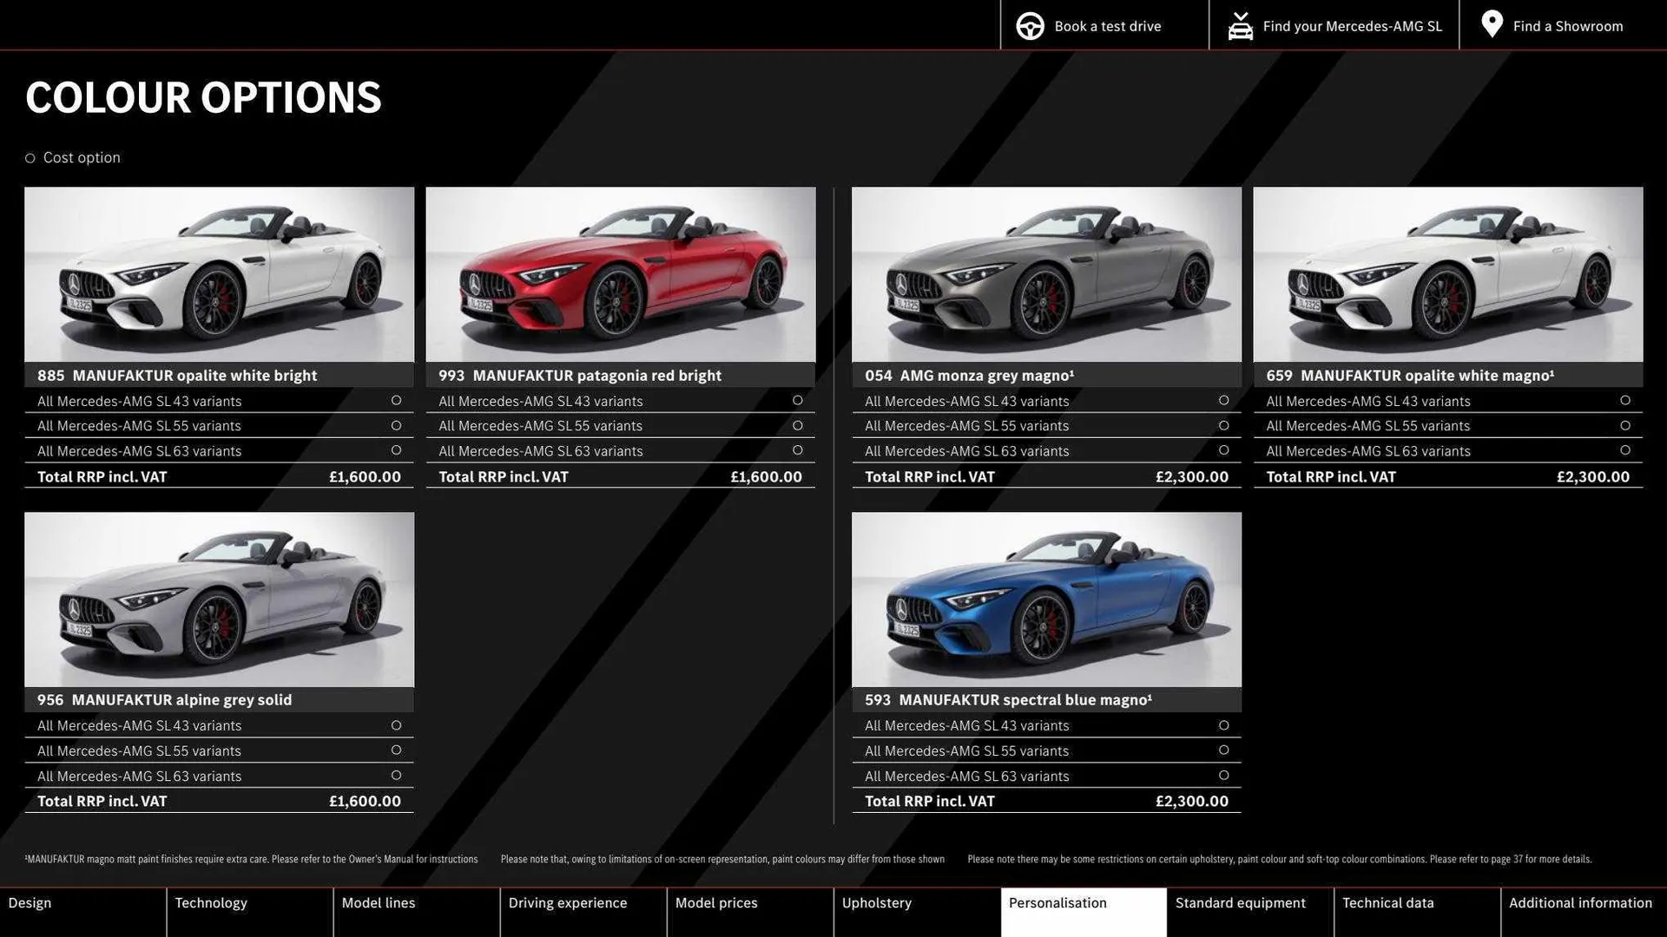Select the alpine grey solid colour swatch card
This screenshot has width=1667, height=937.
click(x=219, y=599)
